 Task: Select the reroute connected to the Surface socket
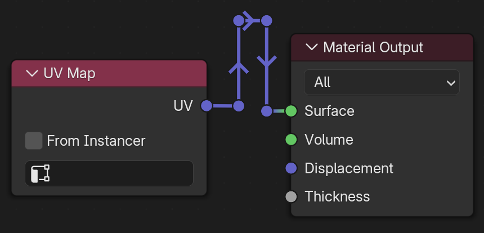(267, 111)
